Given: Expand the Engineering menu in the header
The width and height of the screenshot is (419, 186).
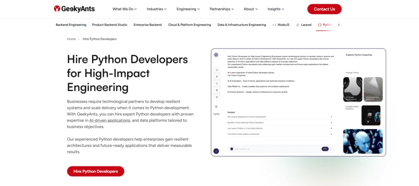Looking at the screenshot, I should pyautogui.click(x=188, y=9).
